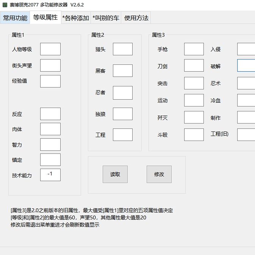Click the note starting with [属性3]是2.0之前版本
This screenshot has height=255, width=255.
(92, 210)
